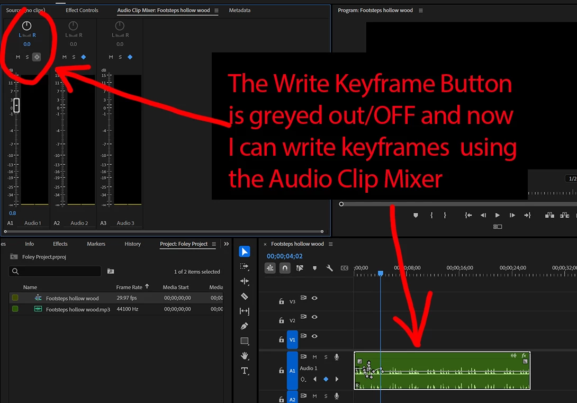Open timeline display settings wrench
The height and width of the screenshot is (403, 577).
(329, 268)
